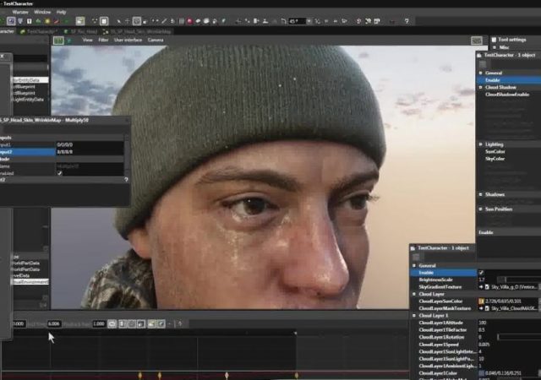Click the red record icon in top toolbar
Viewport: 541px width, 380px height.
190,20
